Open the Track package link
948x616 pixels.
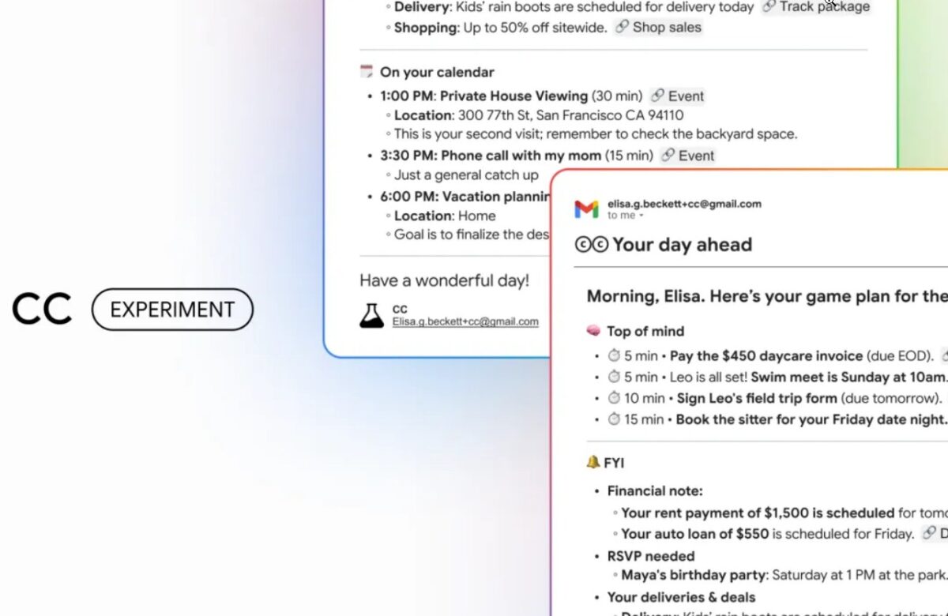click(x=816, y=7)
